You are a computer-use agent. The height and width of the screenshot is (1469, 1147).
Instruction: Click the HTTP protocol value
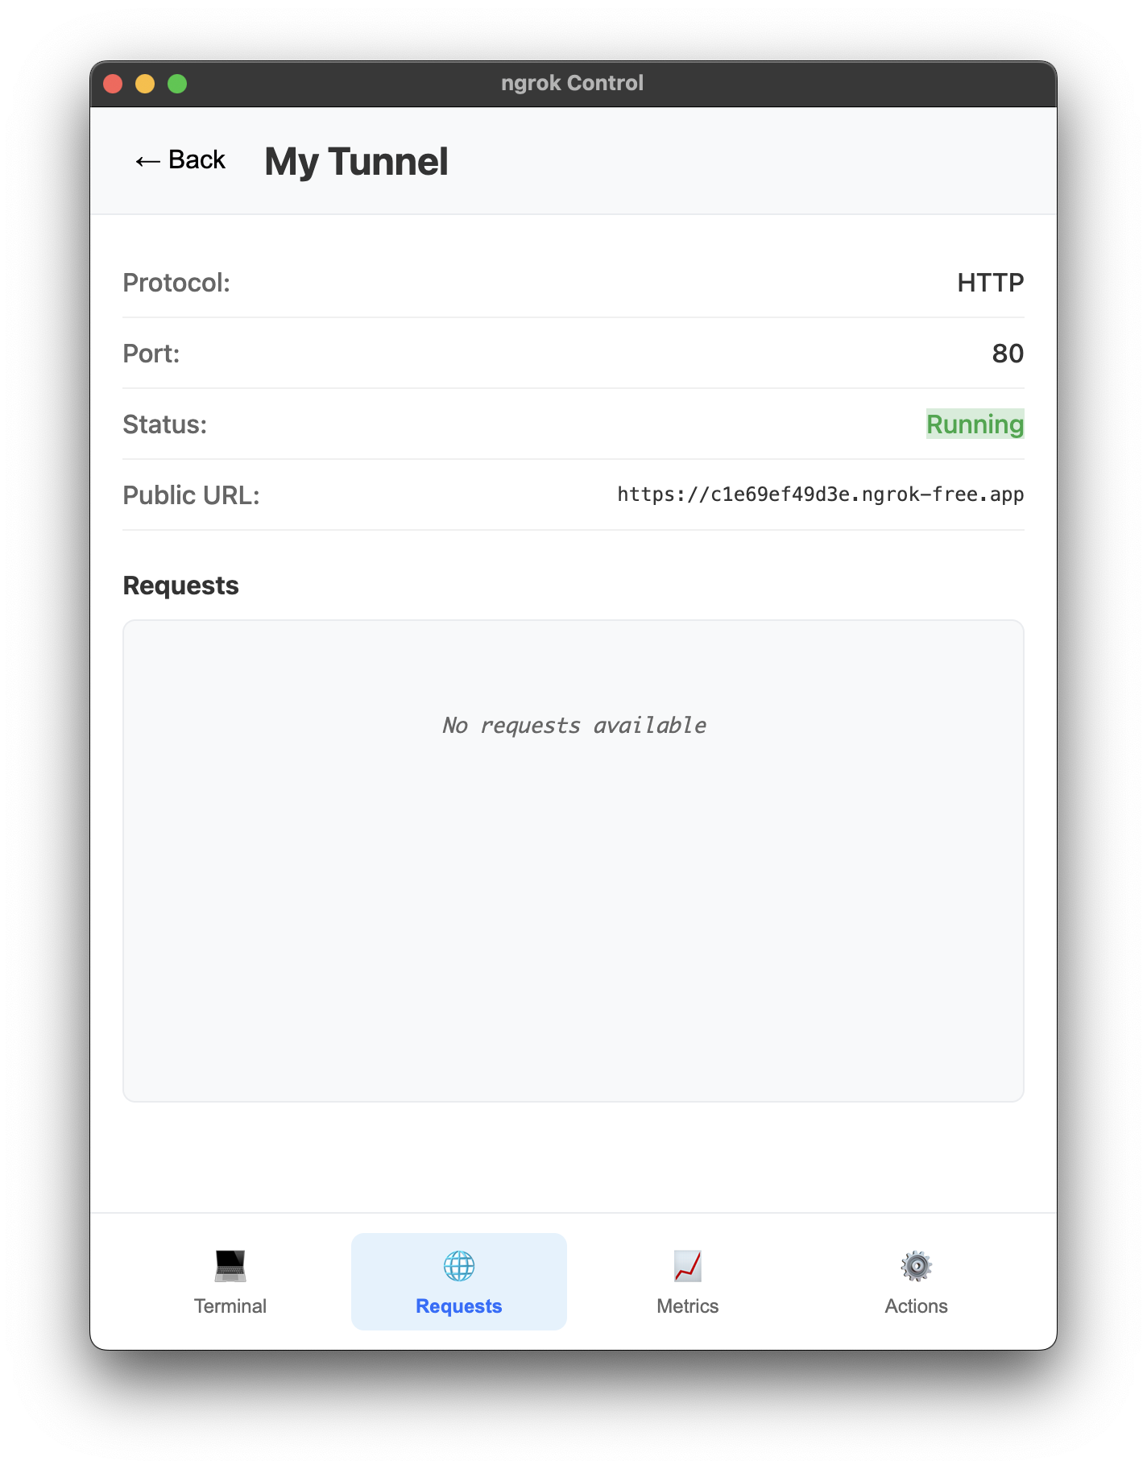pos(991,283)
